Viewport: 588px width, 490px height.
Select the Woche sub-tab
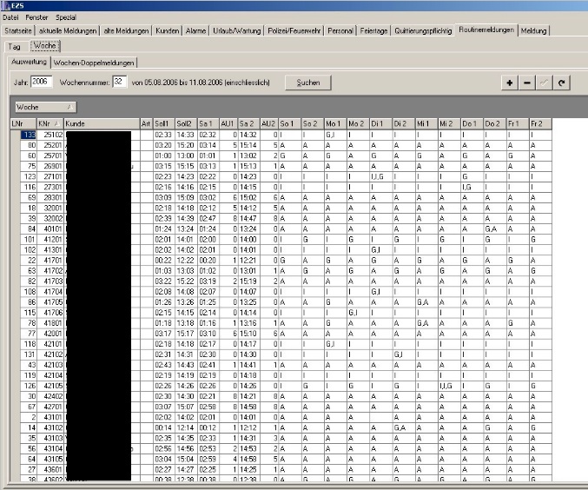[x=44, y=46]
